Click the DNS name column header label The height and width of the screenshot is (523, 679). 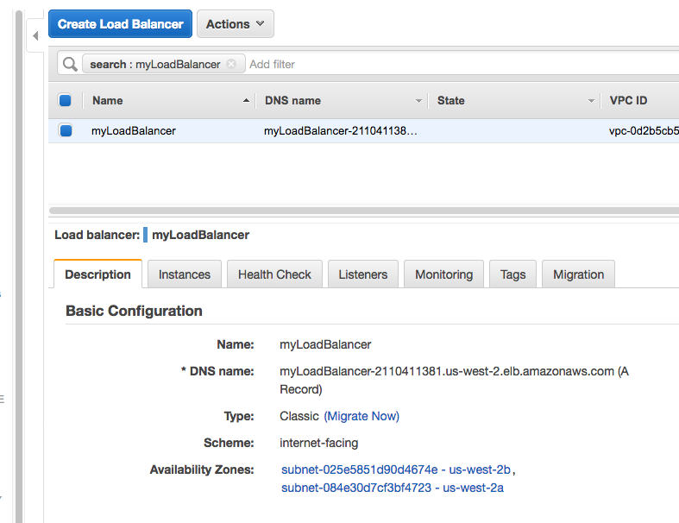pos(292,100)
